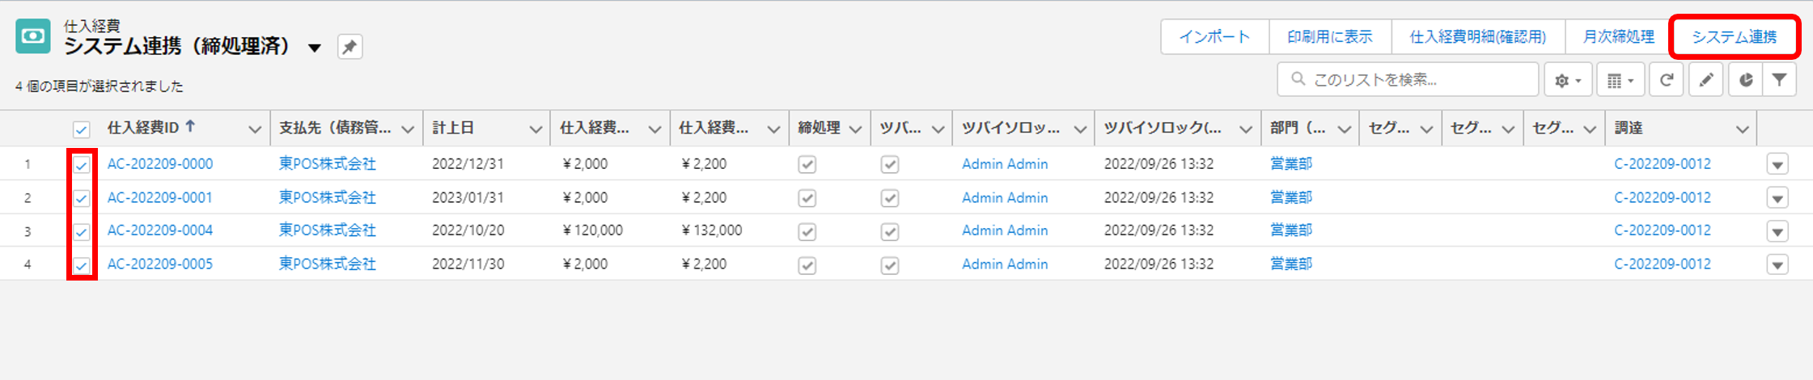Open C-202209-0012 link in row AC-202209-0005
The width and height of the screenshot is (1813, 380).
point(1663,264)
